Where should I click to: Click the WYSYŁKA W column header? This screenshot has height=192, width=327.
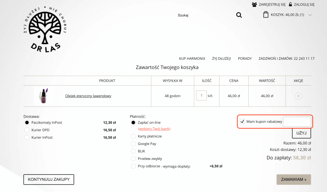[172, 81]
